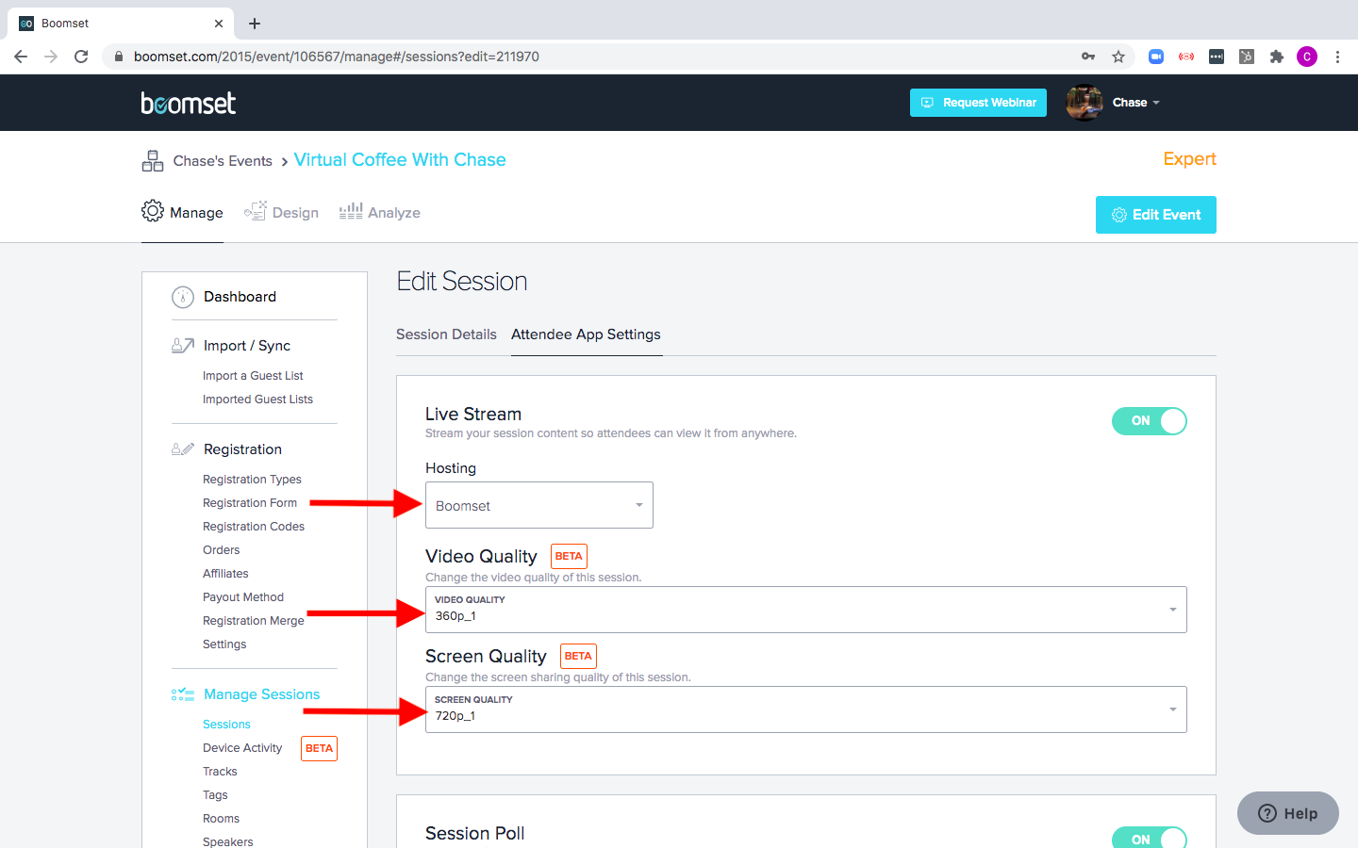The width and height of the screenshot is (1358, 848).
Task: Click the Design tab icon
Action: [255, 212]
